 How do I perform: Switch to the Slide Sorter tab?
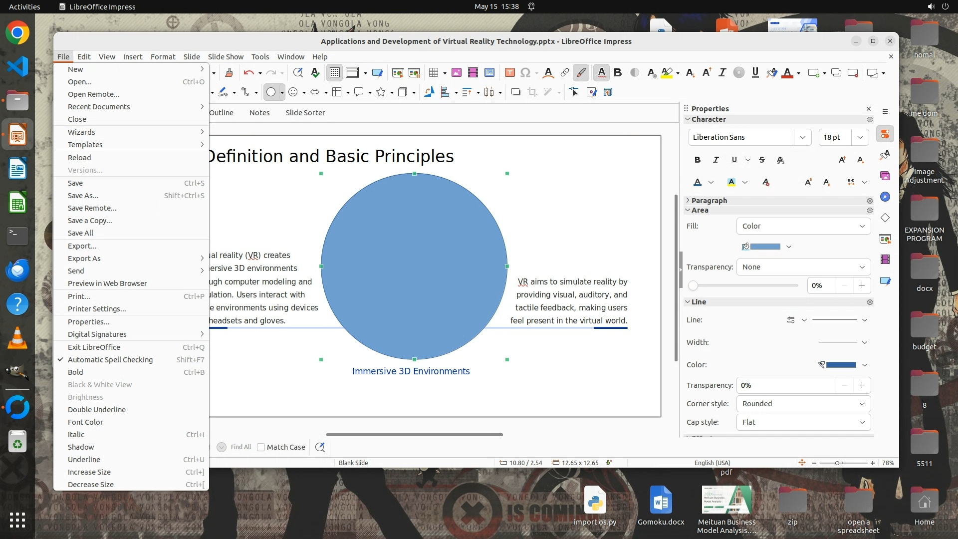[305, 113]
